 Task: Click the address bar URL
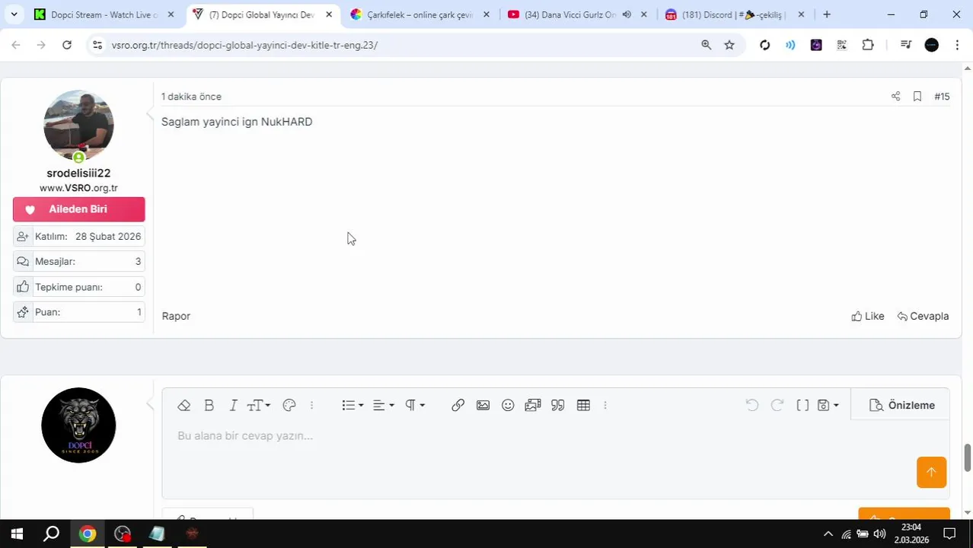tap(244, 45)
